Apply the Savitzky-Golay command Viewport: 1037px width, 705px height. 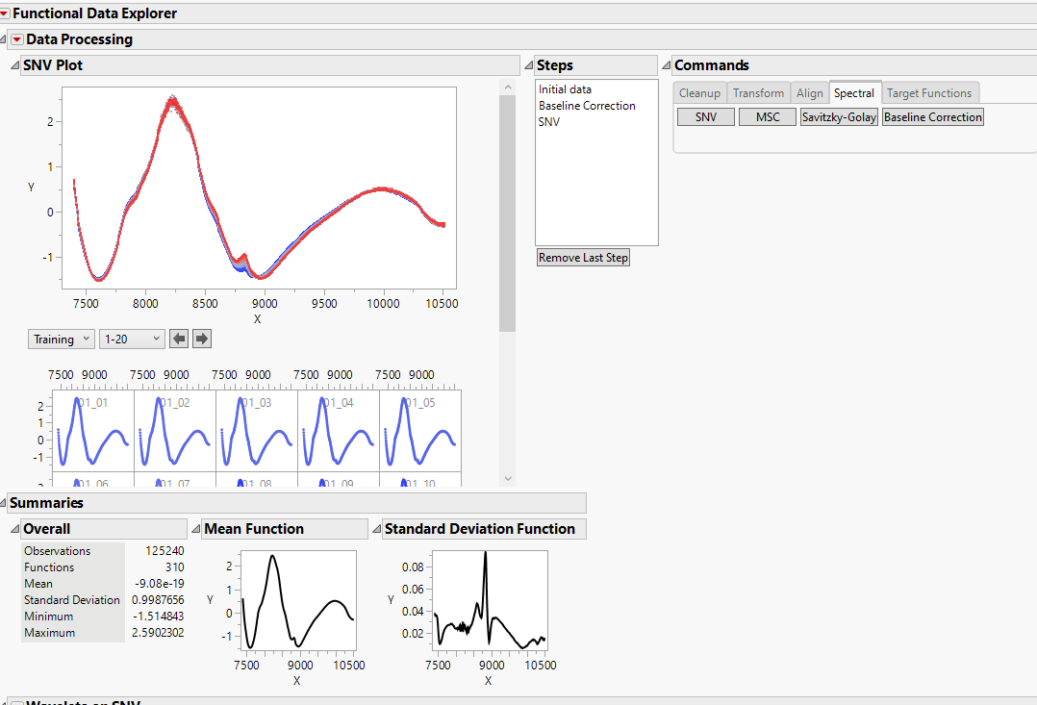click(838, 116)
